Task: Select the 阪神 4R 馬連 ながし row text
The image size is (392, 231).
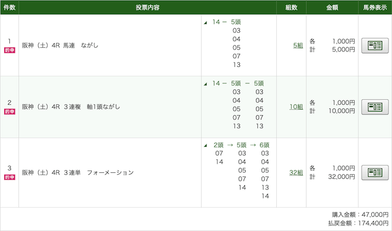Action: pos(60,45)
